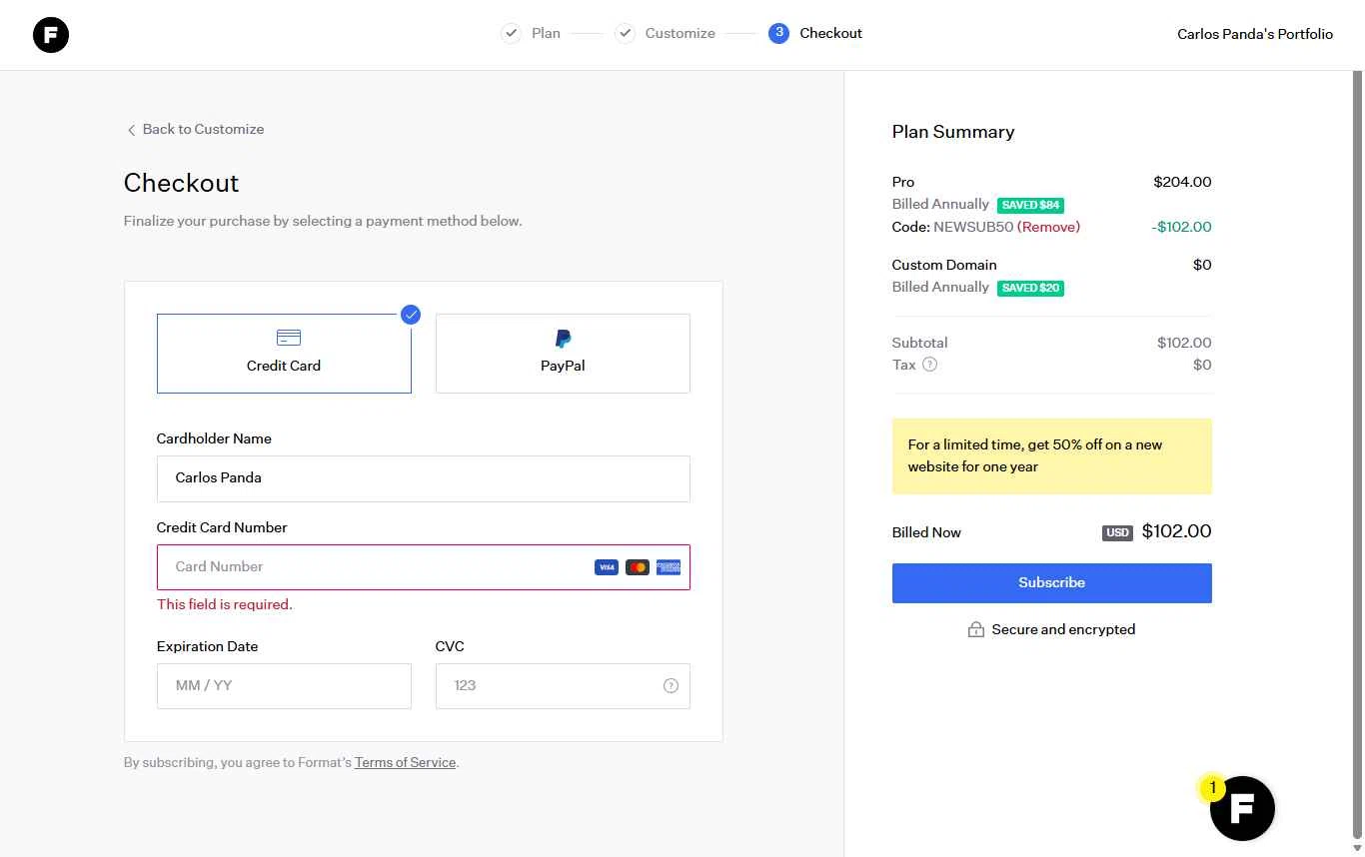Image resolution: width=1365 pixels, height=857 pixels.
Task: Click the CVC help question mark icon
Action: [671, 686]
